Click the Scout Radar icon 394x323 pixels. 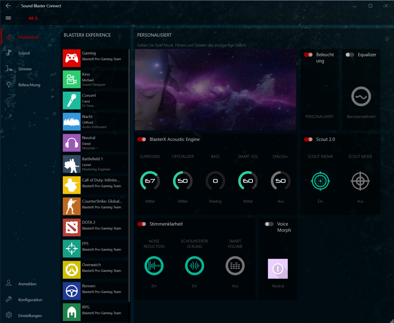point(320,181)
